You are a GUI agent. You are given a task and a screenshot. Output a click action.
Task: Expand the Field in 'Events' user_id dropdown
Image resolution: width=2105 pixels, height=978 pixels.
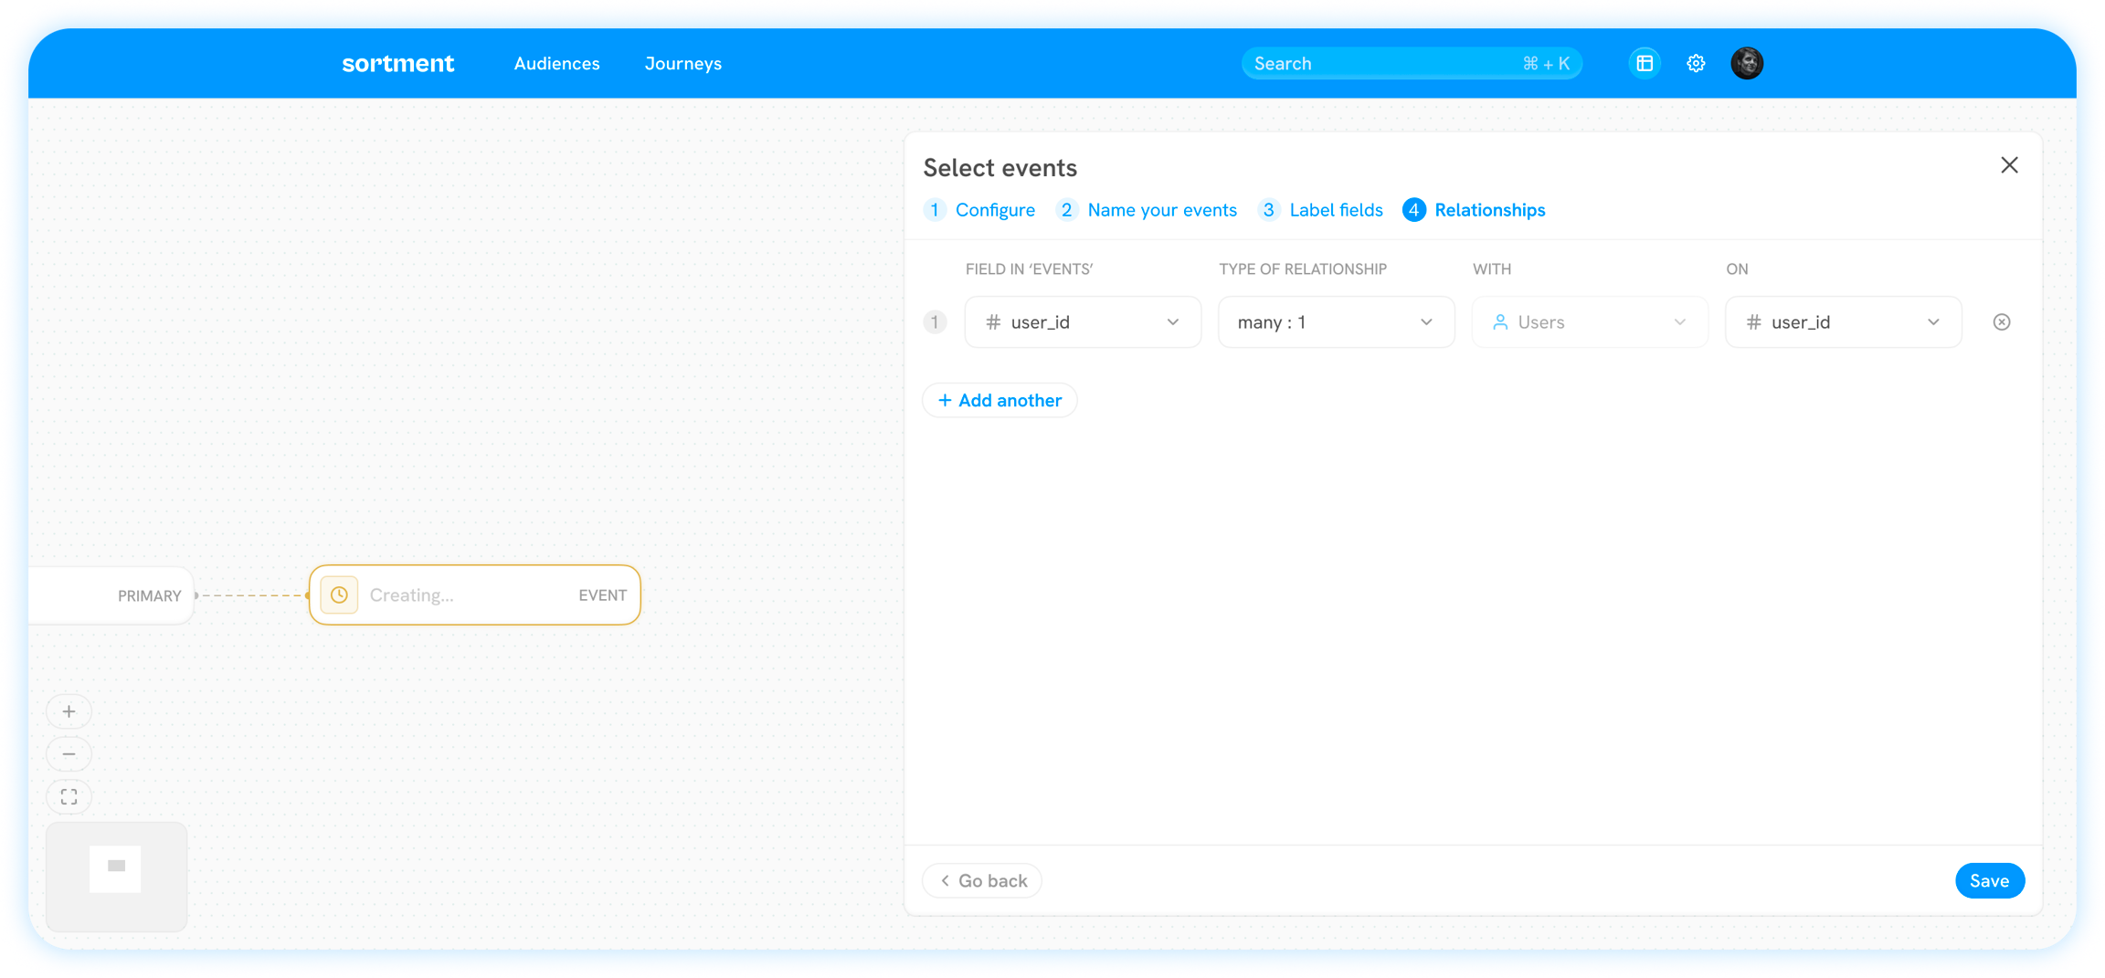click(x=1083, y=322)
